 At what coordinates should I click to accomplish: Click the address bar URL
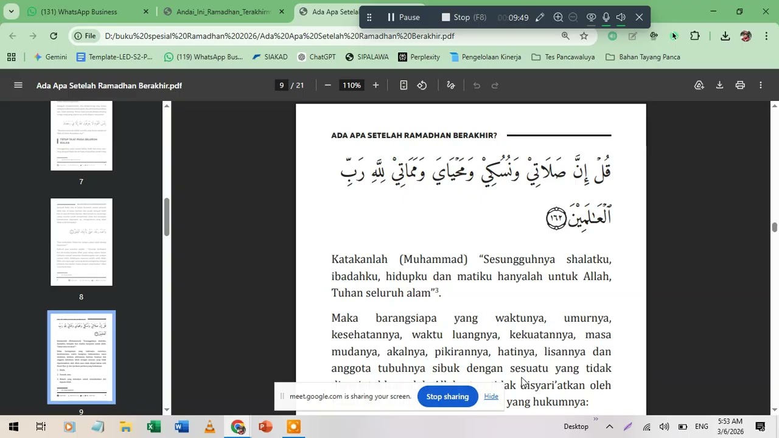(x=279, y=36)
